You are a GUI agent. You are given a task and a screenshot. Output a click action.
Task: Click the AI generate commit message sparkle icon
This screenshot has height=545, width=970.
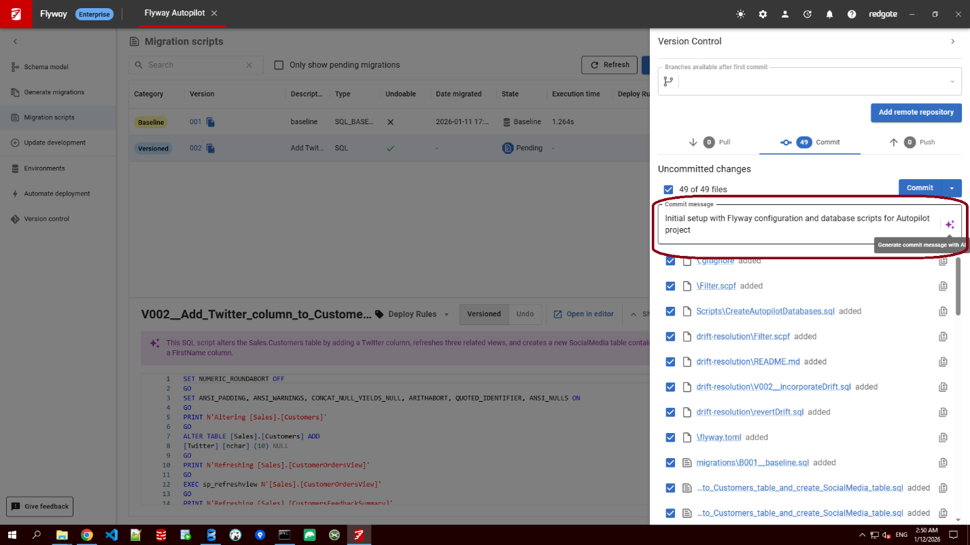950,225
